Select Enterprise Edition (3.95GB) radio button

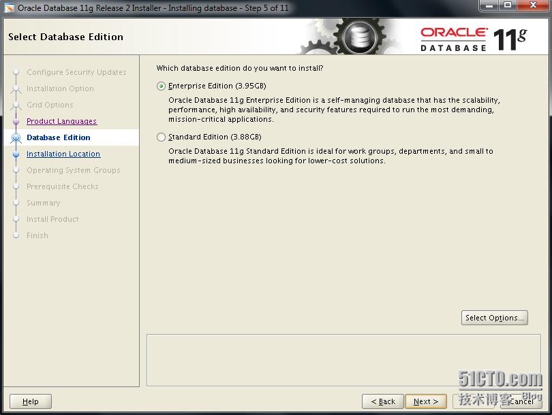click(x=161, y=86)
